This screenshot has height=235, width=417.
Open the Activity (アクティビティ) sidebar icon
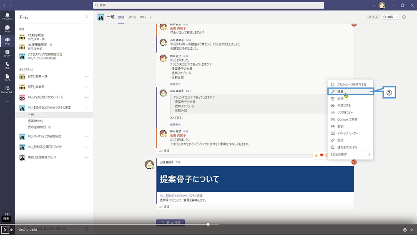pyautogui.click(x=7, y=16)
